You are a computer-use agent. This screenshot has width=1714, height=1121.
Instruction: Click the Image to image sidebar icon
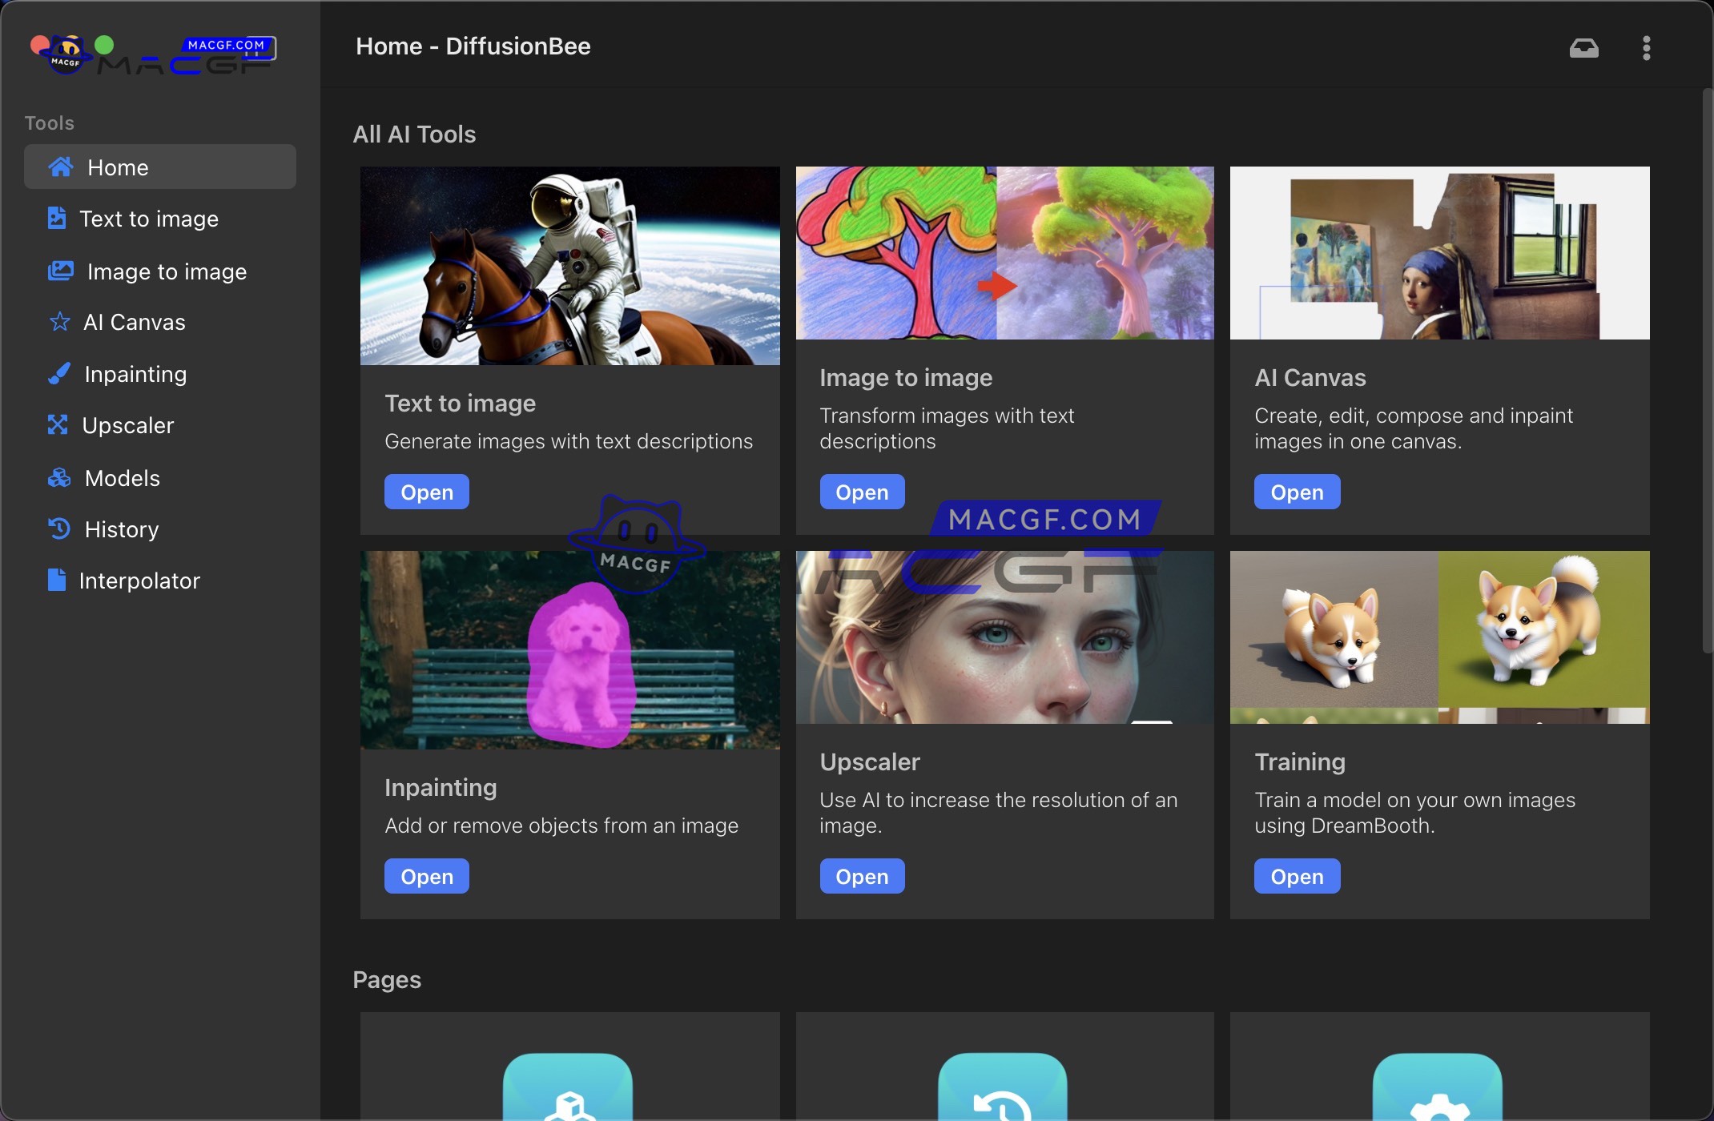point(60,271)
